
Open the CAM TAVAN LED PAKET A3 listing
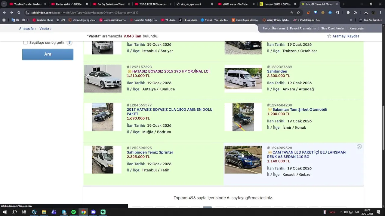pyautogui.click(x=306, y=154)
